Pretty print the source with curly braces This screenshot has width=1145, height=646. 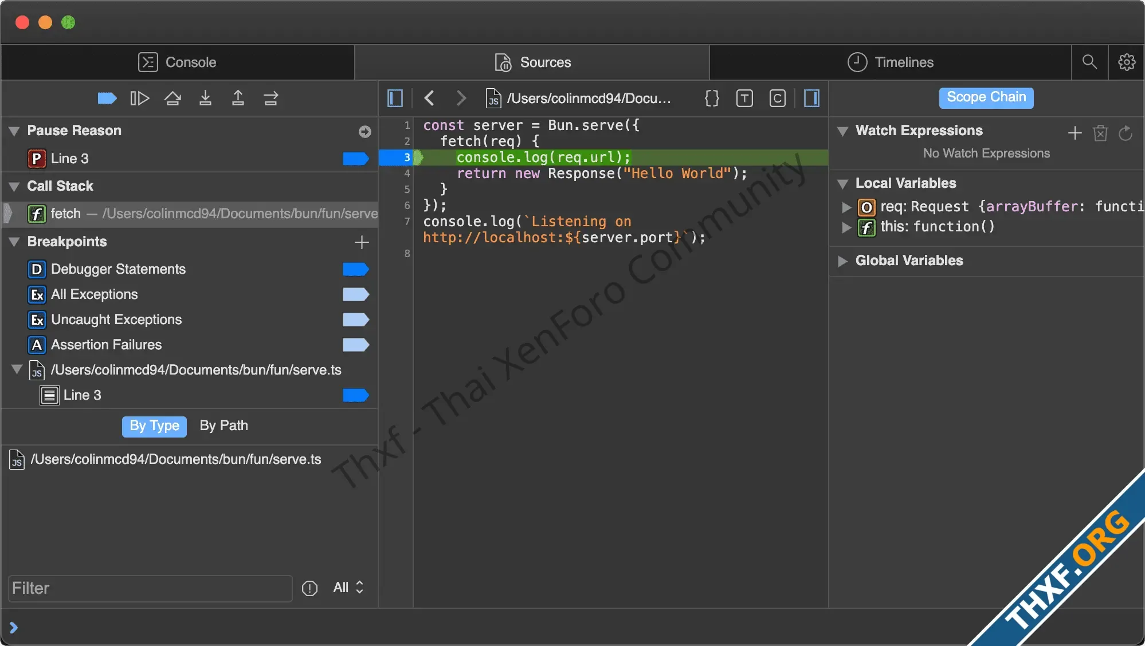712,99
